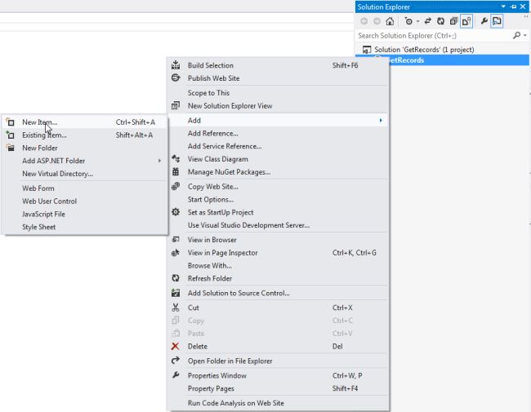The width and height of the screenshot is (531, 412).
Task: Select Web Form in Add submenu
Action: pos(85,188)
